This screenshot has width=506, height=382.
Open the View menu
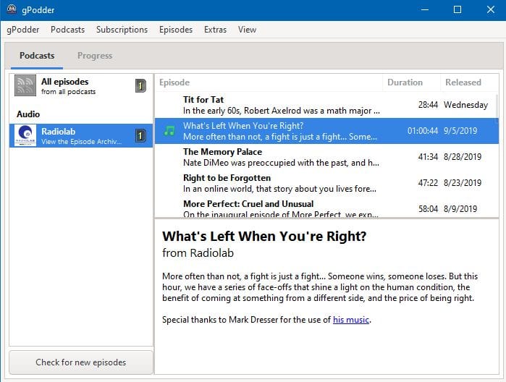(247, 30)
